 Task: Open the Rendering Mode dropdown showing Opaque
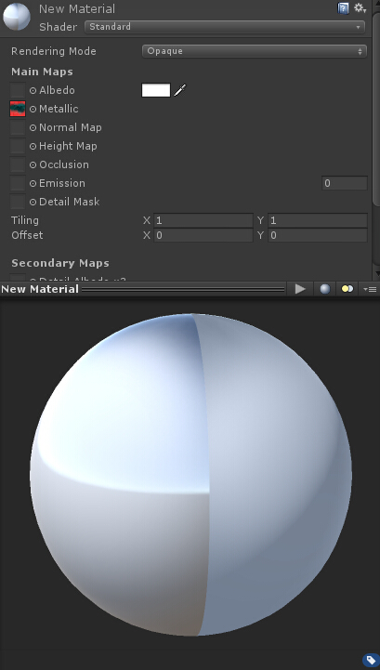pos(255,51)
